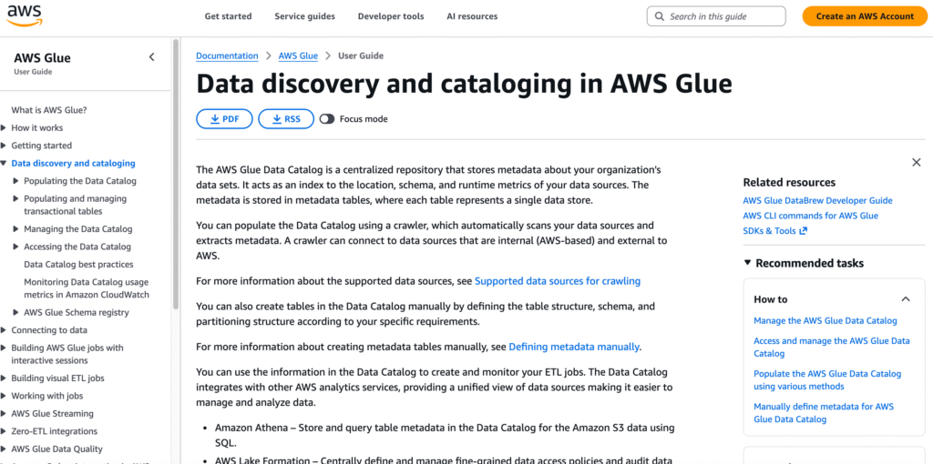
Task: Collapse the Recommended tasks triangle
Action: [x=747, y=263]
